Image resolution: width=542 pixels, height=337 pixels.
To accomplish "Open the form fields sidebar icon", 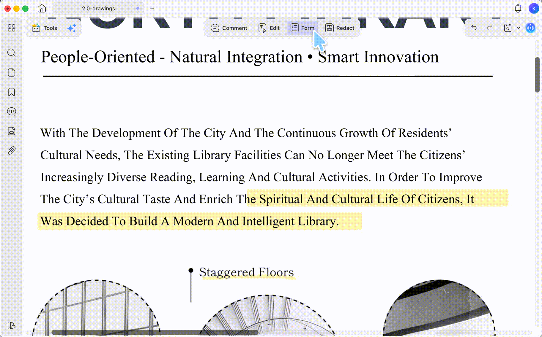I will click(12, 131).
